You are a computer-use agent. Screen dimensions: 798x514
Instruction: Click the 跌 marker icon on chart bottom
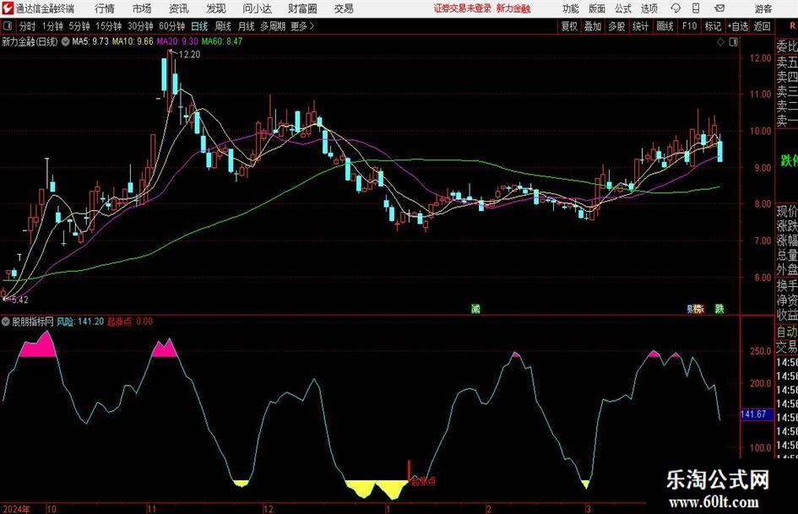[x=719, y=308]
